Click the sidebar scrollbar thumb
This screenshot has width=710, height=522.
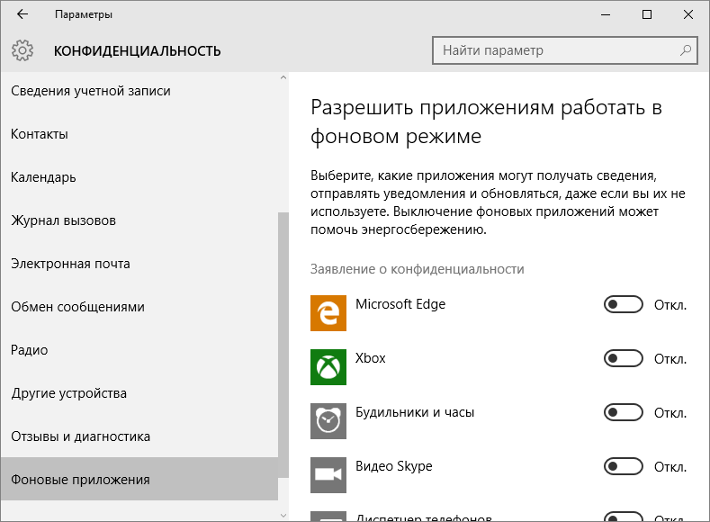coord(283,345)
